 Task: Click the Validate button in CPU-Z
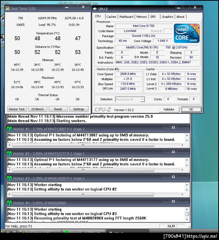(x=169, y=109)
